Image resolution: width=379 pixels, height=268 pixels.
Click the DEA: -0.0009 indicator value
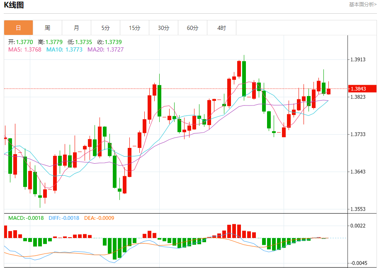click(x=99, y=218)
